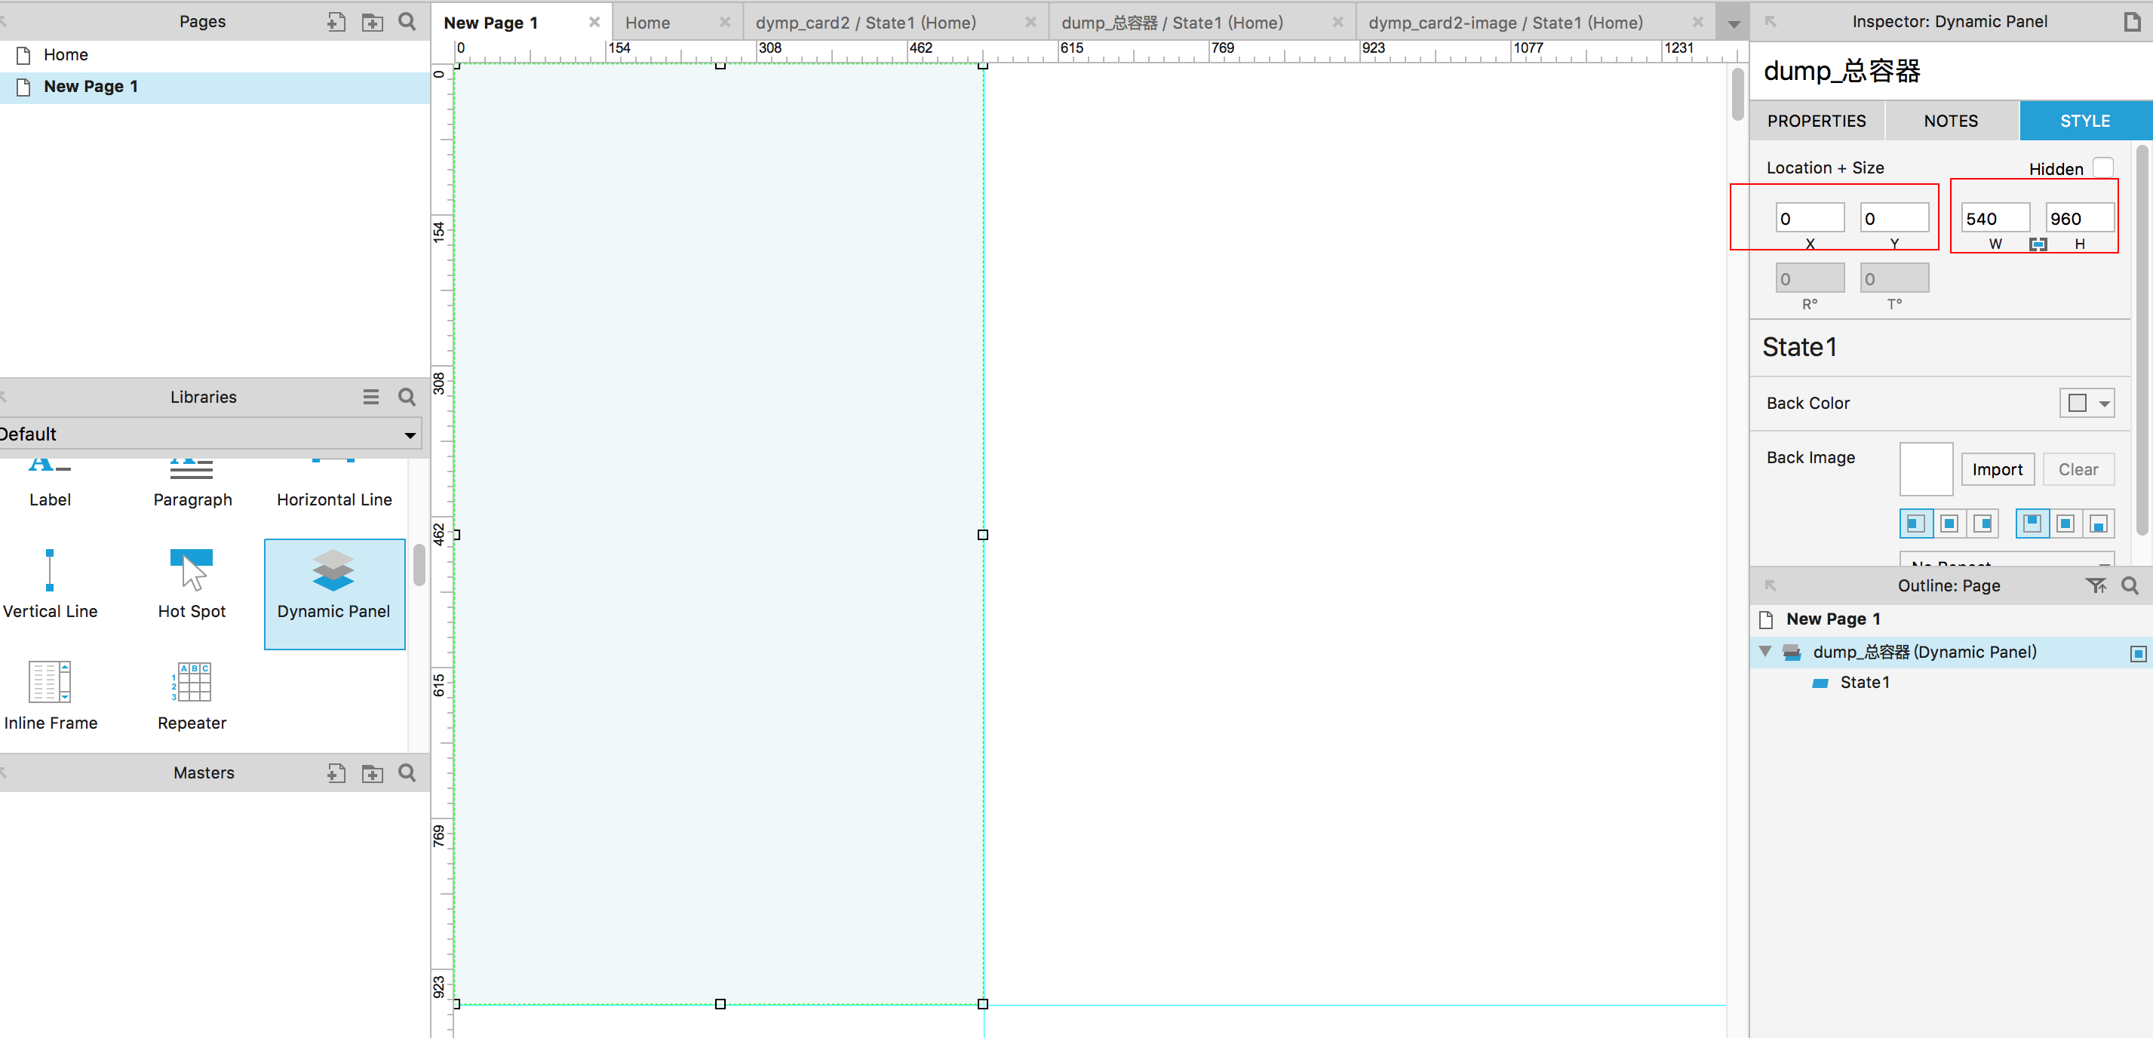Toggle the maintain aspect ratio lock
This screenshot has width=2153, height=1038.
[2038, 244]
